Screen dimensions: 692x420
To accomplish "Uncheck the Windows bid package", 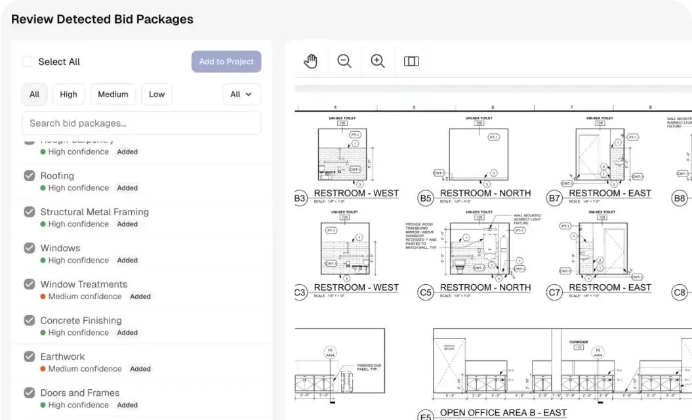I will [x=30, y=248].
